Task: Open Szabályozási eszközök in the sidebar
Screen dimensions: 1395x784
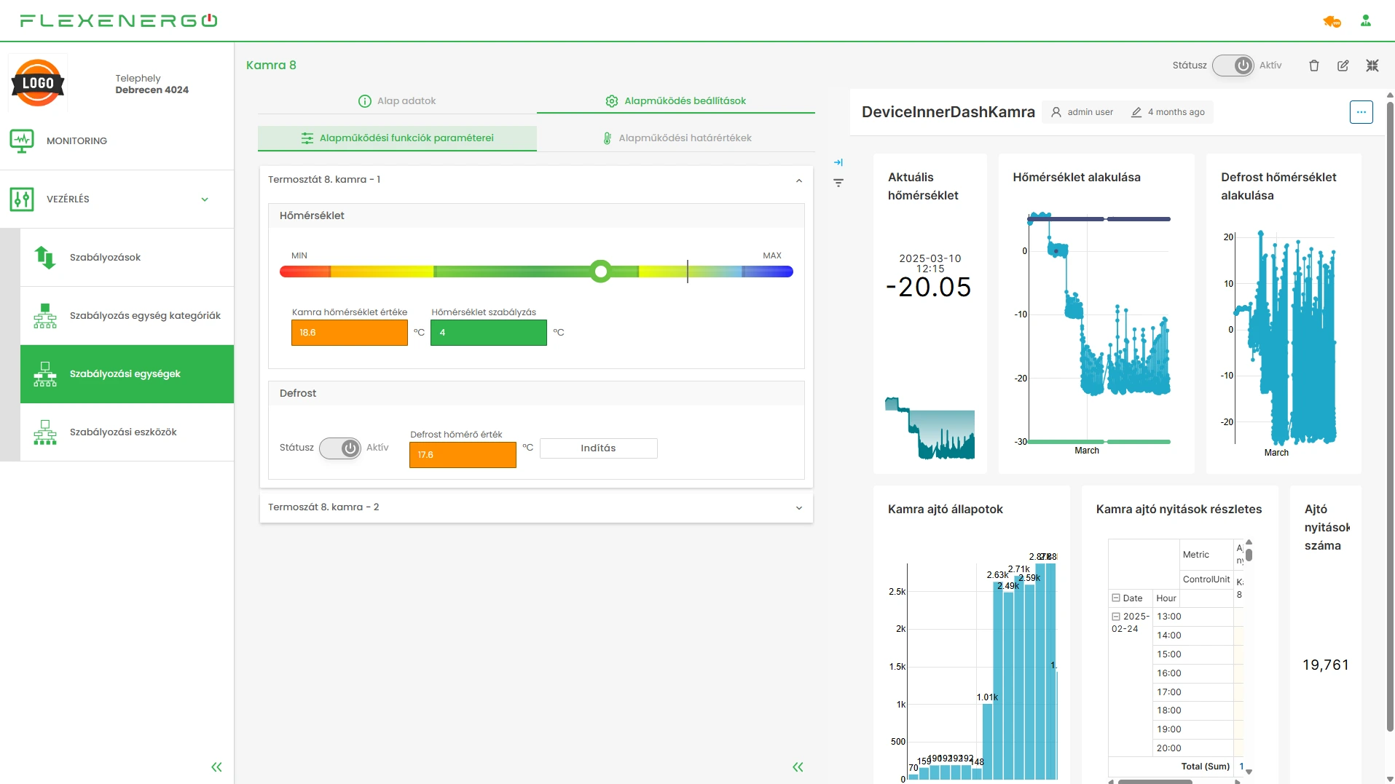Action: [x=123, y=432]
